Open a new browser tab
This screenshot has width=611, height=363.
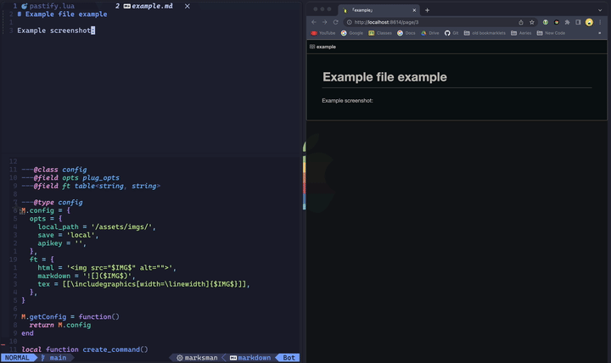tap(427, 10)
